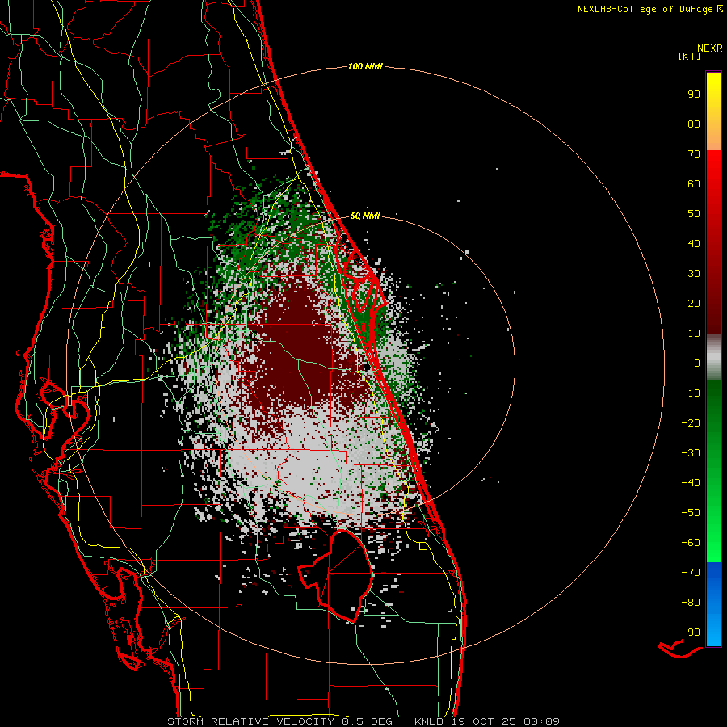The height and width of the screenshot is (727, 727).
Task: Click the -30 value on velocity scale
Action: (x=691, y=453)
